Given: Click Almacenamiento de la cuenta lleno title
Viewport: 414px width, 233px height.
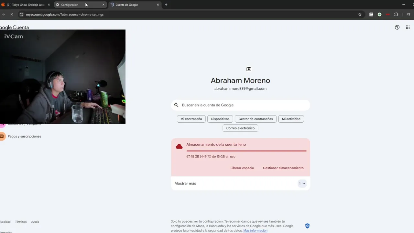Looking at the screenshot, I should coord(216,145).
